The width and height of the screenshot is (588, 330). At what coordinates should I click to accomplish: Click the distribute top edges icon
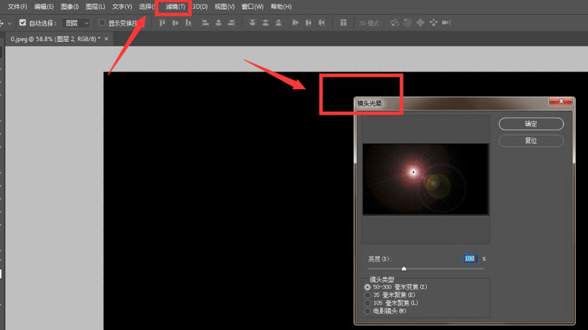(x=253, y=23)
